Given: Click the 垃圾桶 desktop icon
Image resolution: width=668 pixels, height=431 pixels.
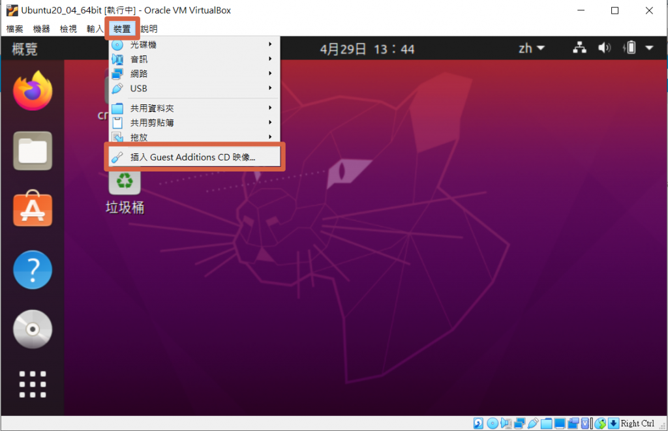Looking at the screenshot, I should click(125, 192).
